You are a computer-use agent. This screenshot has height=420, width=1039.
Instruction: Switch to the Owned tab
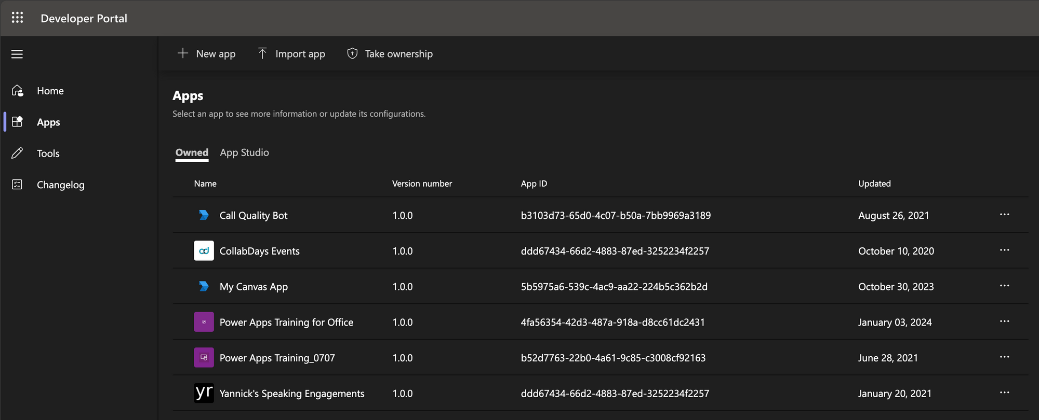(192, 152)
